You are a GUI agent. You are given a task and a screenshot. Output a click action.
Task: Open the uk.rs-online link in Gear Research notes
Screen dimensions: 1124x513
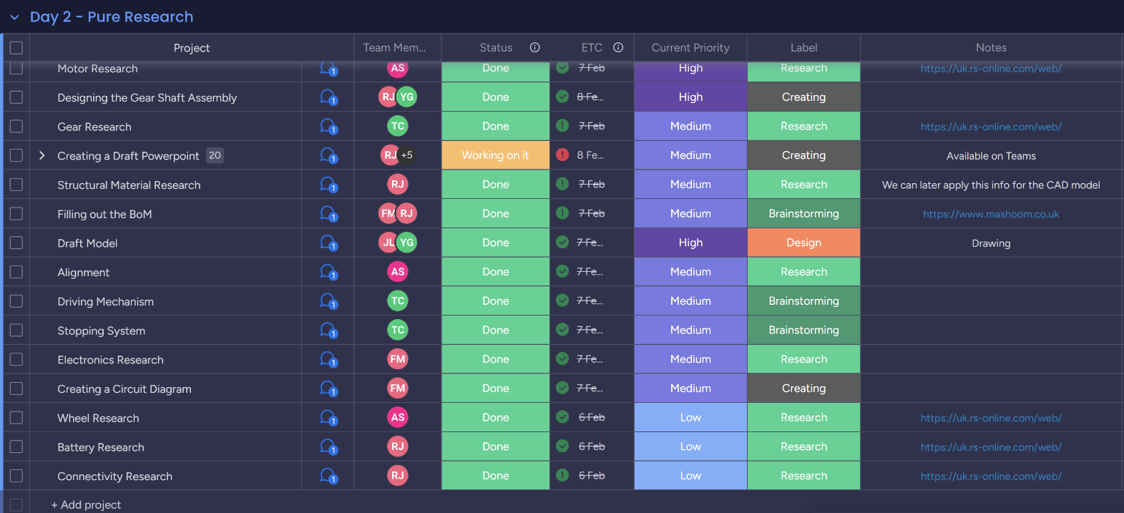pyautogui.click(x=991, y=127)
